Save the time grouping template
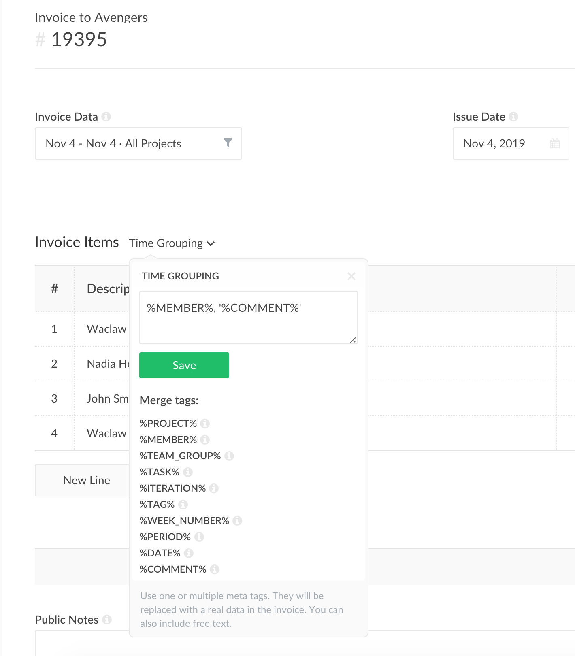 (184, 365)
